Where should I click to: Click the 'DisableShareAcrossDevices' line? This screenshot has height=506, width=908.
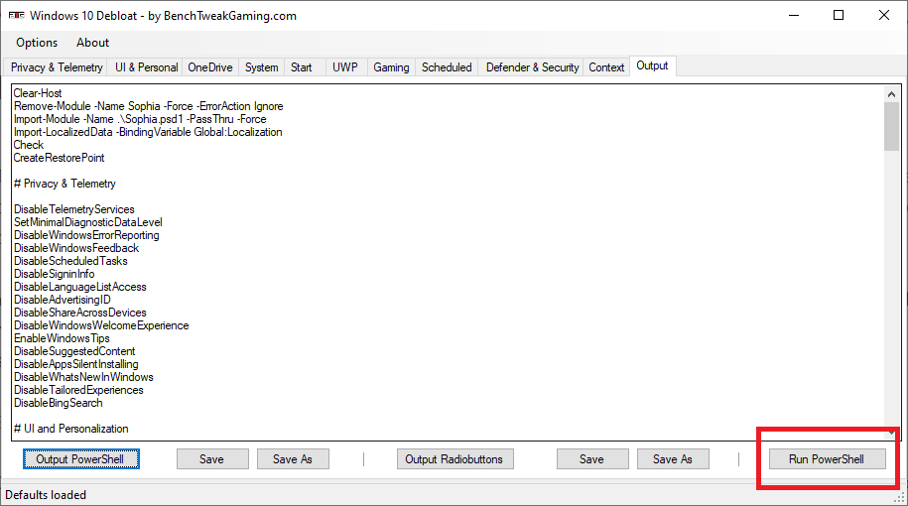pyautogui.click(x=80, y=313)
